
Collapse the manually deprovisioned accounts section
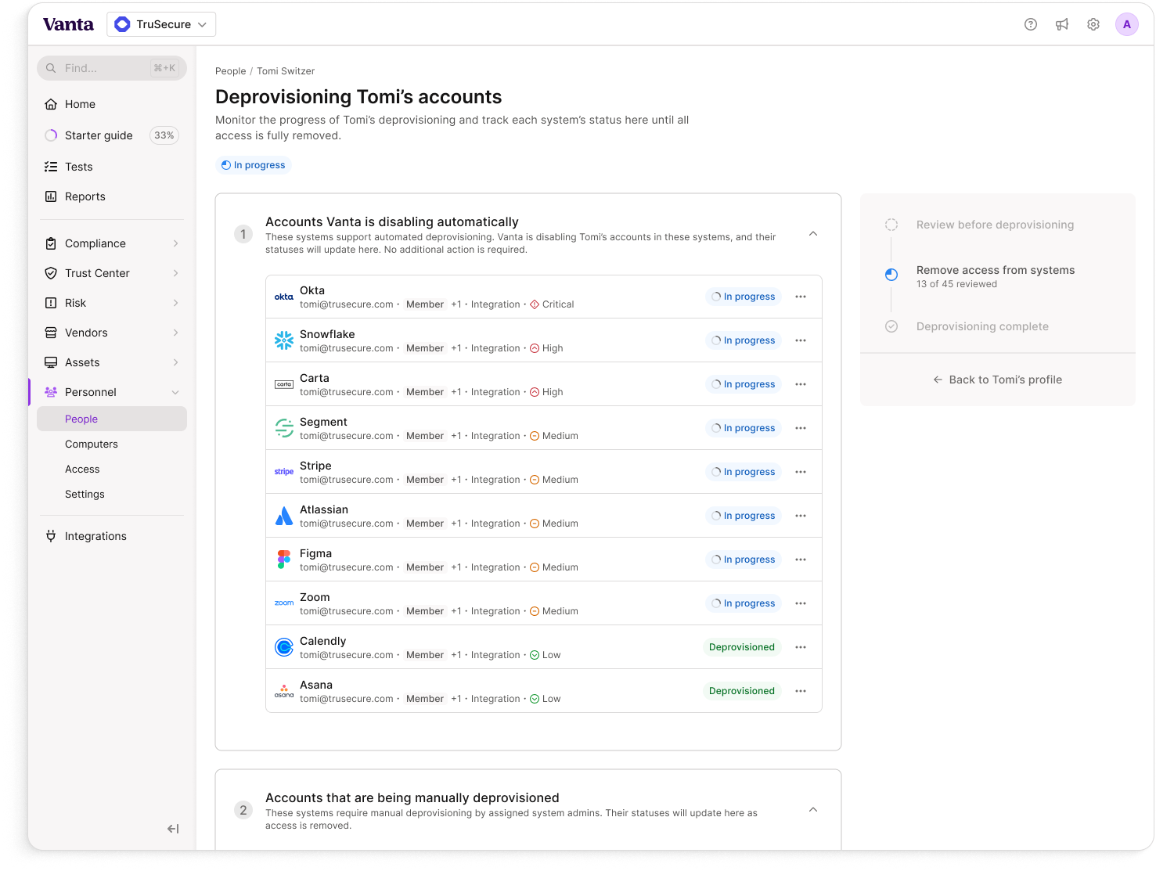tap(813, 810)
